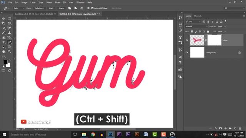Open the Character panel icon
246x138 pixels.
pos(180,57)
